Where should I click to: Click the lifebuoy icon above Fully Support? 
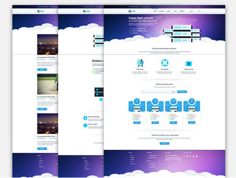pos(165,63)
